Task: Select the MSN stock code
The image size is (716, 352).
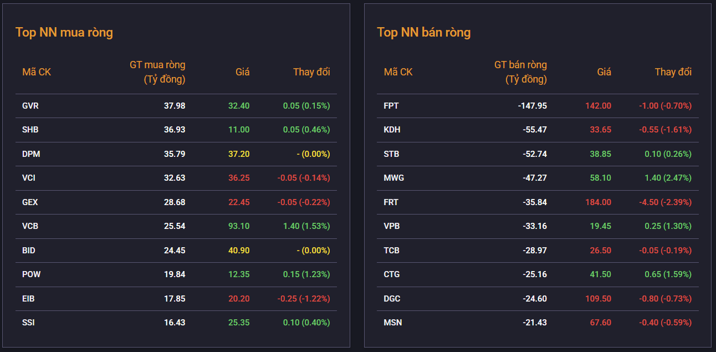Action: (393, 323)
